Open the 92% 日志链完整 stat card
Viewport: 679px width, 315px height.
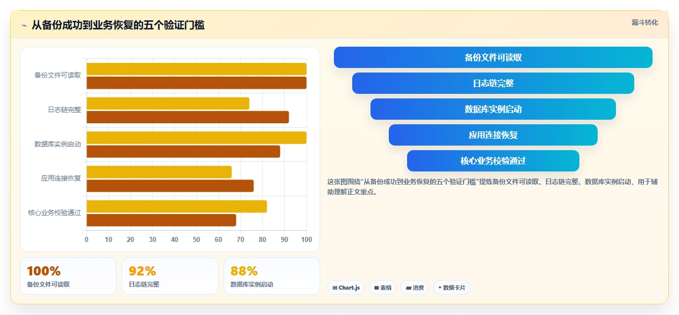pyautogui.click(x=170, y=276)
